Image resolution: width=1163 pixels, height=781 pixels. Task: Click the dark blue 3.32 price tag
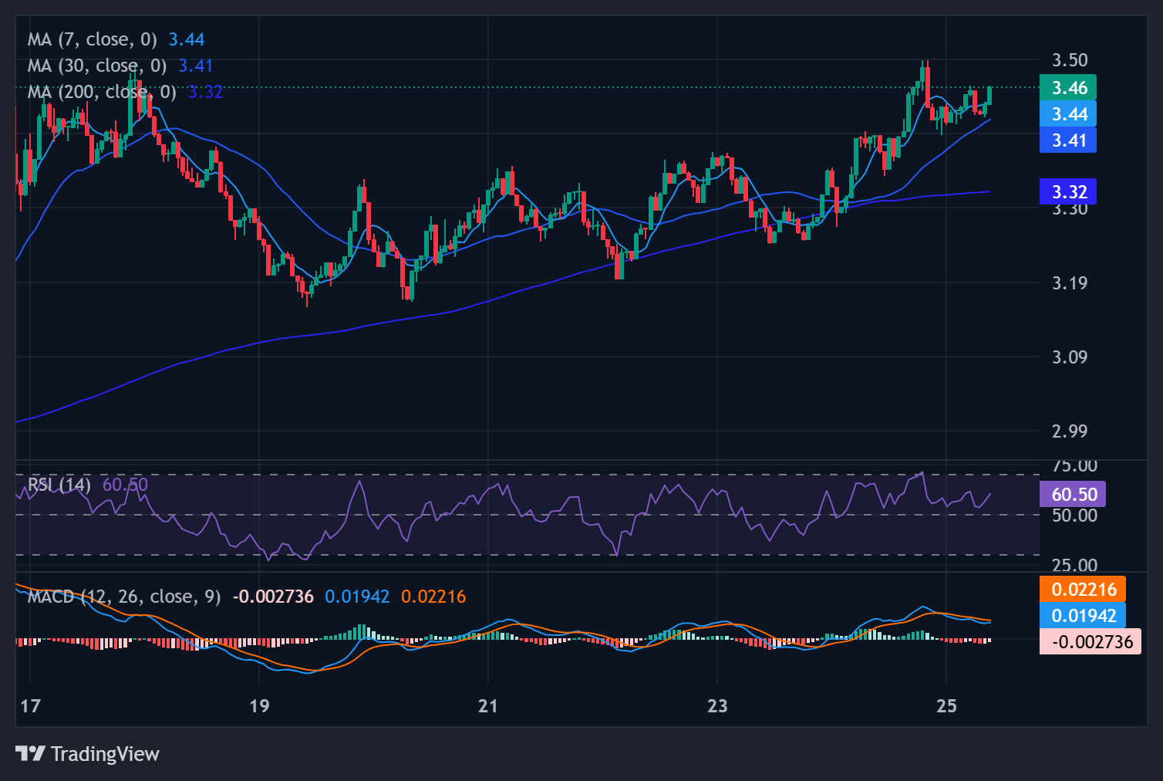pyautogui.click(x=1068, y=192)
